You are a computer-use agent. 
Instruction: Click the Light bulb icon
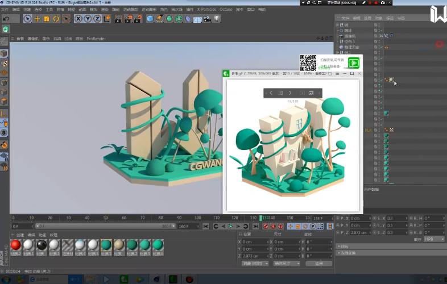coord(217,19)
